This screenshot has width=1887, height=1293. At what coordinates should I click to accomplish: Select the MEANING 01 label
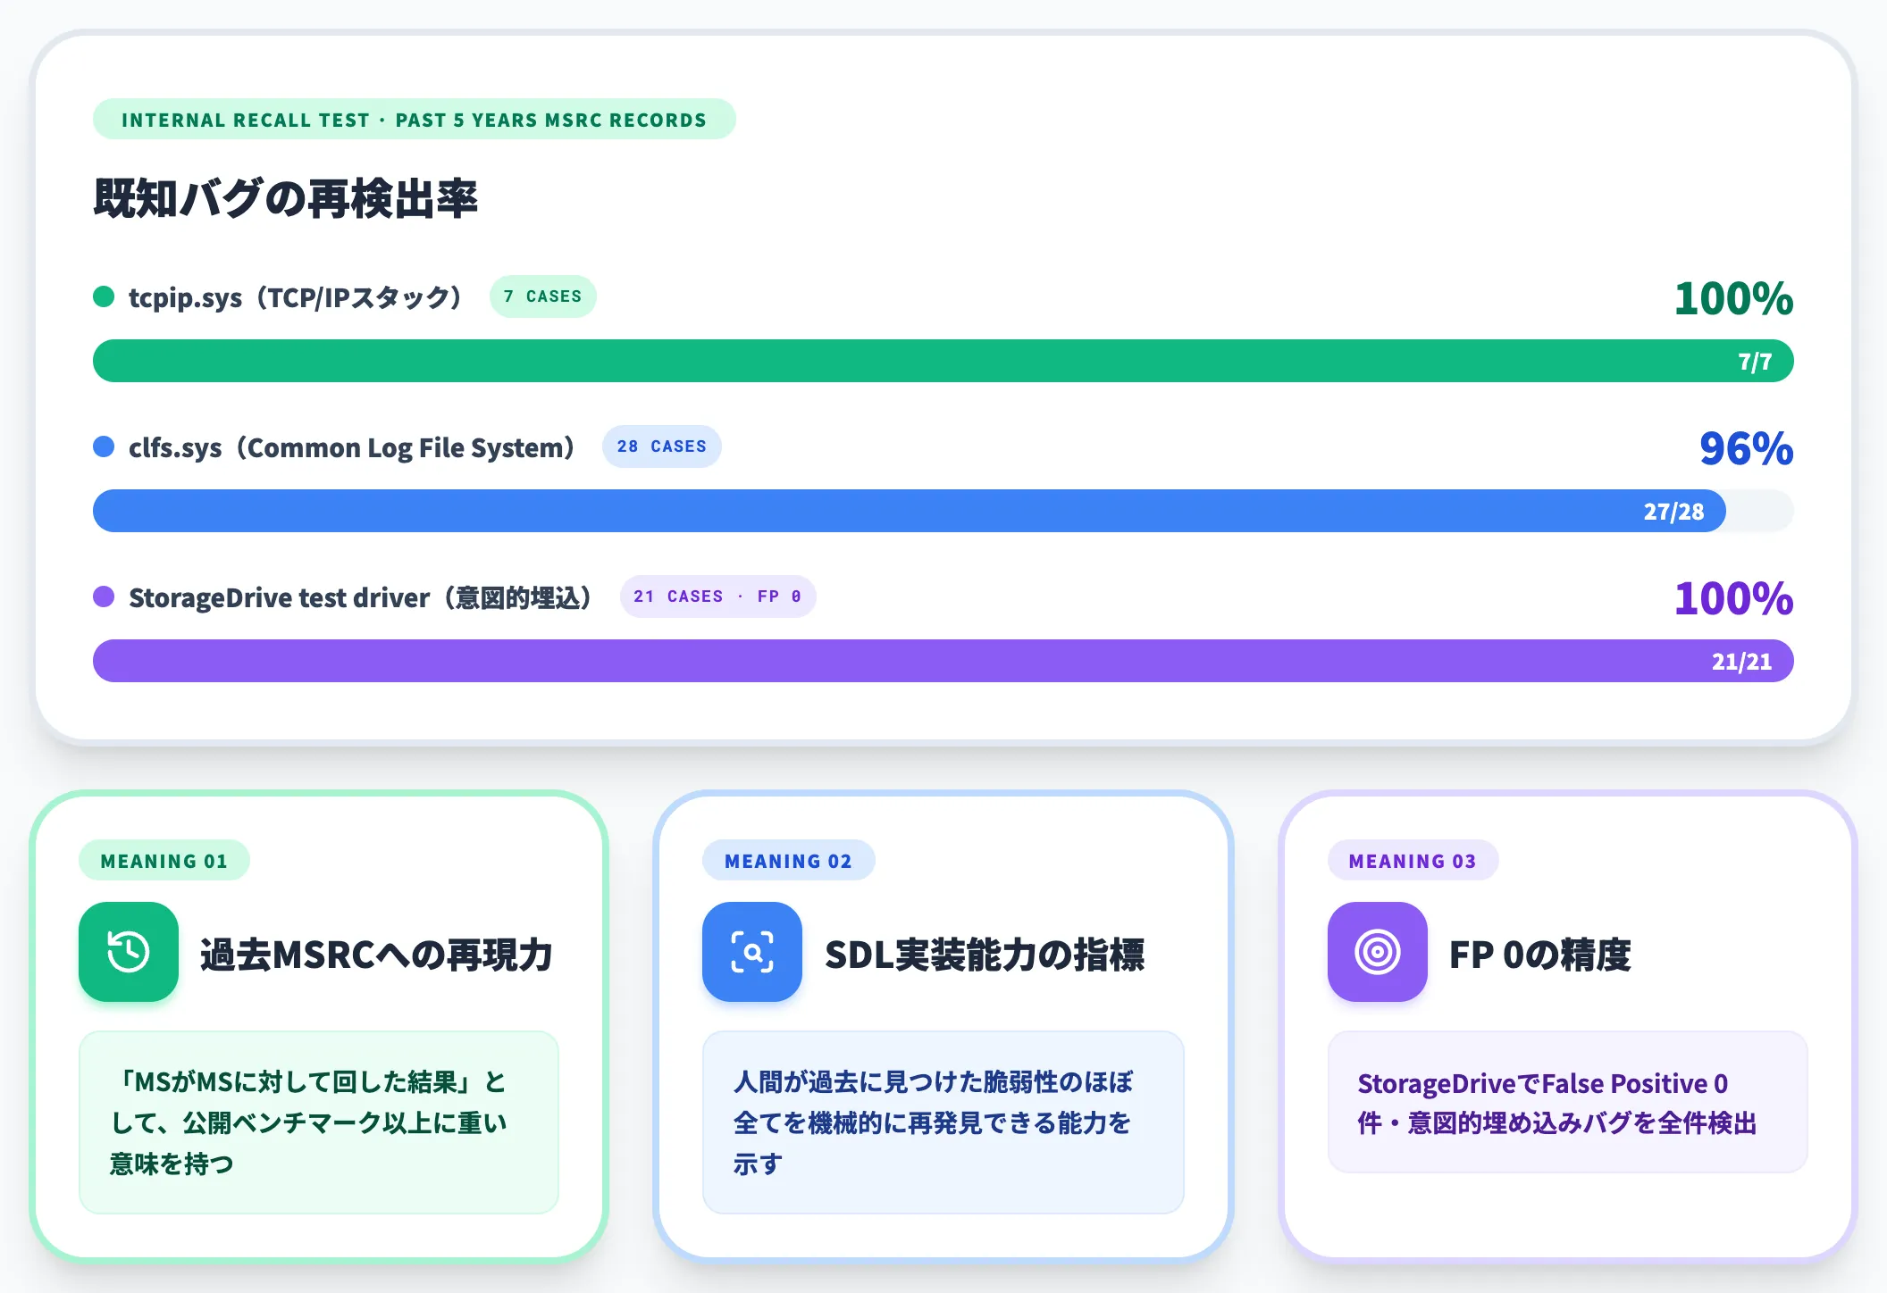(164, 861)
